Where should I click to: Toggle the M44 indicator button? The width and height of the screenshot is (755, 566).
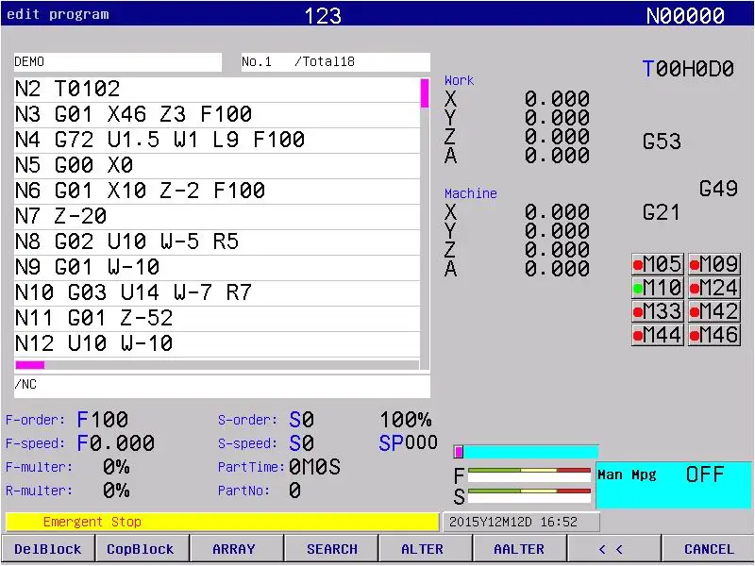point(657,335)
